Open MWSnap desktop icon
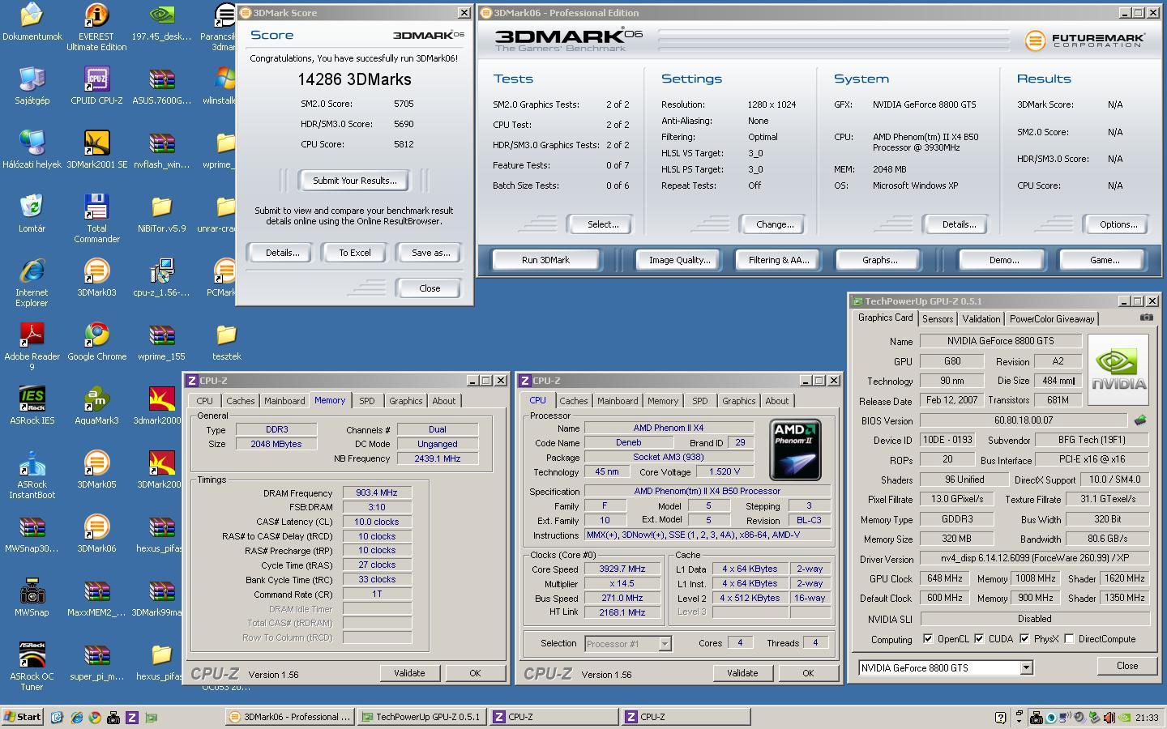1167x729 pixels. click(x=32, y=597)
